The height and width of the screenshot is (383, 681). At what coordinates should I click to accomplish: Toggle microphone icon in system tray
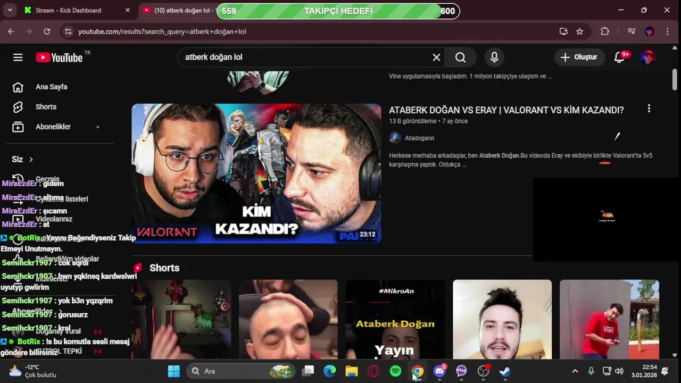point(591,371)
